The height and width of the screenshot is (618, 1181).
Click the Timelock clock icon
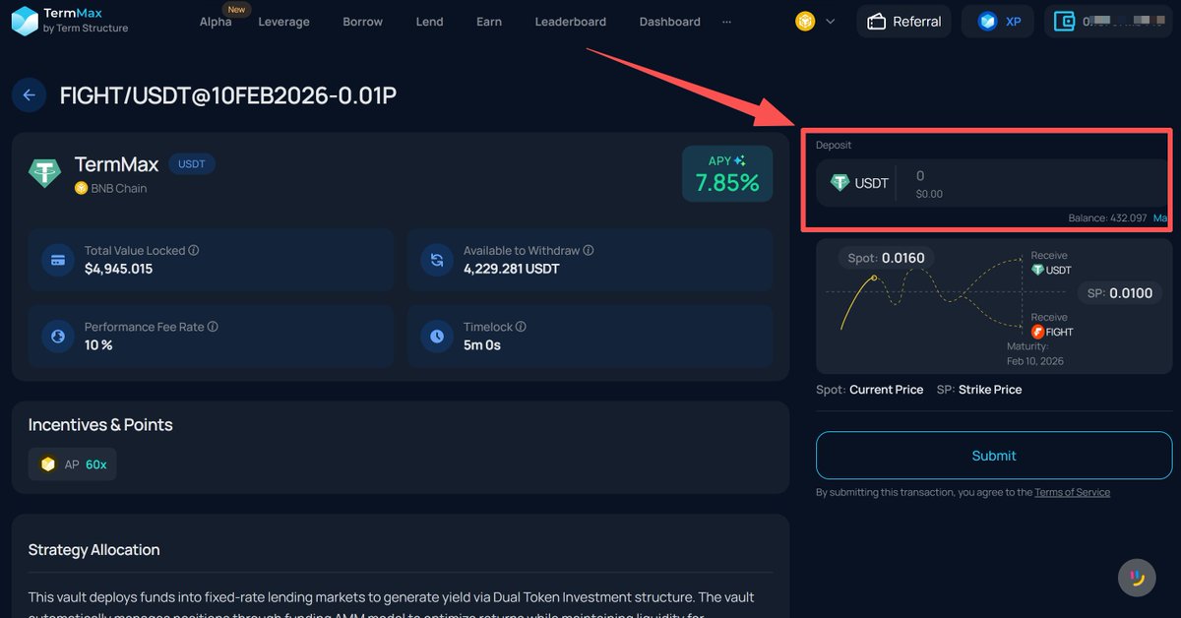point(437,336)
